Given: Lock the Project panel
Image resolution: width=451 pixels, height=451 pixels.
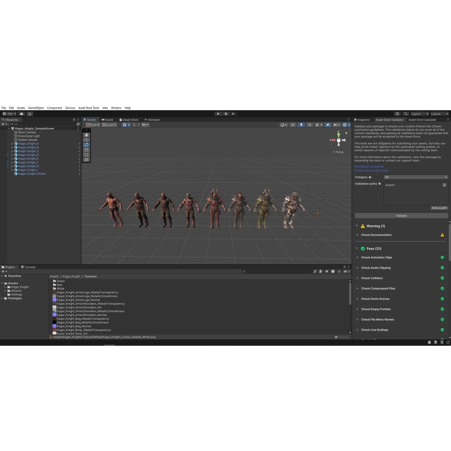Looking at the screenshot, I should pos(344,267).
